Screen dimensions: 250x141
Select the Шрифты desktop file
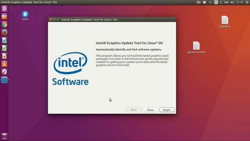pyautogui.click(x=225, y=22)
